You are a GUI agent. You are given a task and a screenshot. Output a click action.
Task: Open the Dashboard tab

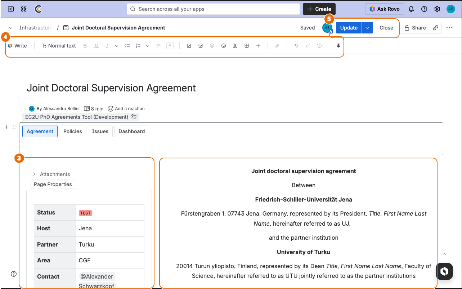click(131, 131)
